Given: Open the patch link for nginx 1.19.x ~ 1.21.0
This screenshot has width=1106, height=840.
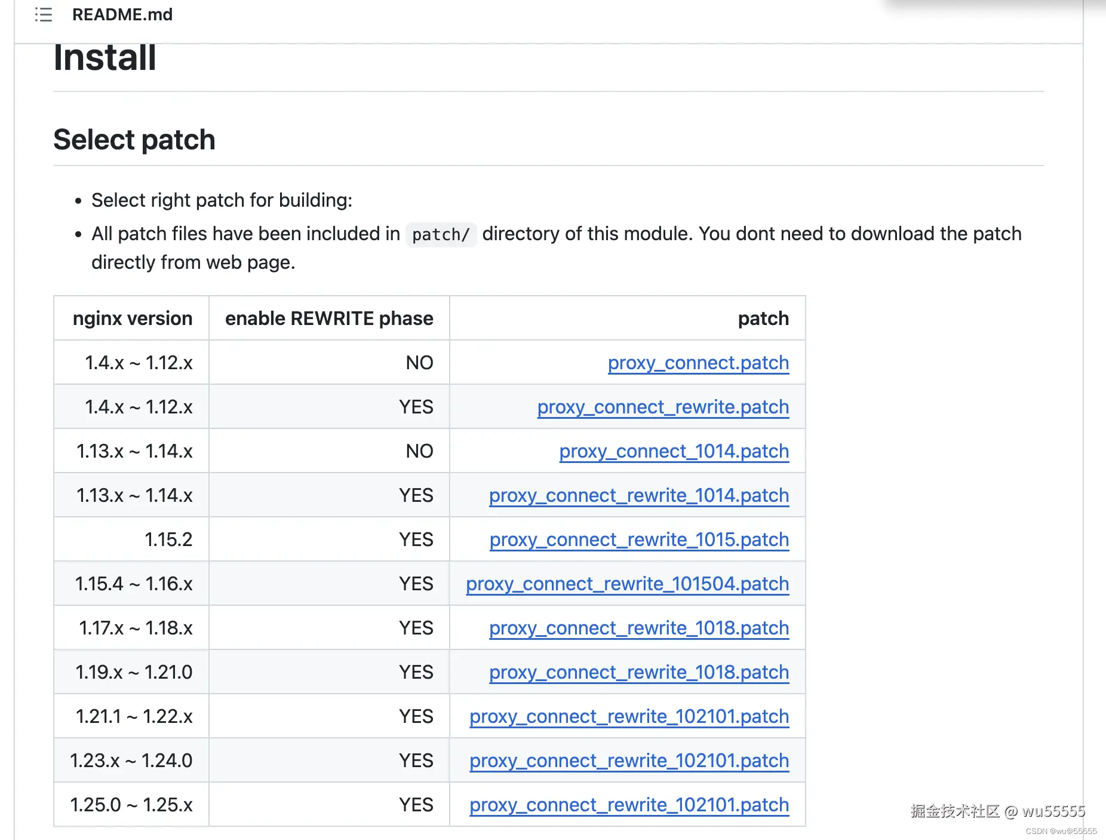Looking at the screenshot, I should coord(639,672).
